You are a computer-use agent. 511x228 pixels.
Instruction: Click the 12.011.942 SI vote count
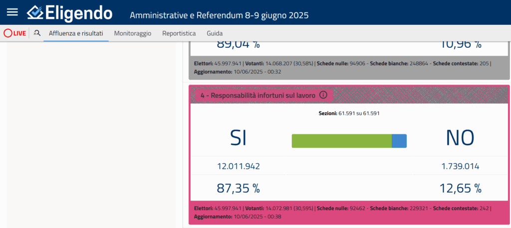tap(238, 166)
